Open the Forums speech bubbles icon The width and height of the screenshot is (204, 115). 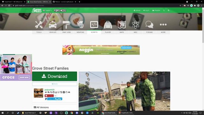pos(149,25)
